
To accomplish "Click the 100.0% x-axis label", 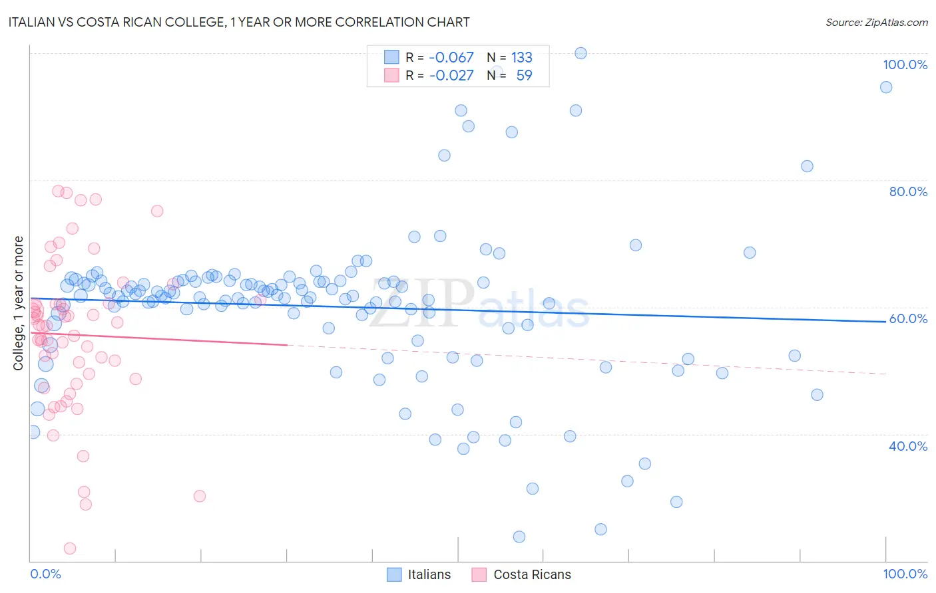I will [x=905, y=574].
